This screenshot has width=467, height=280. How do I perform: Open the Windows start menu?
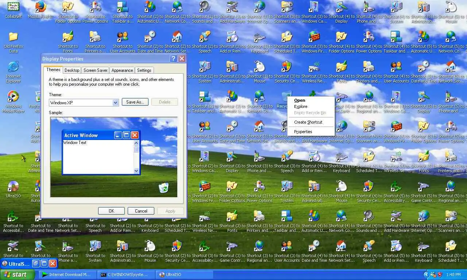click(17, 275)
